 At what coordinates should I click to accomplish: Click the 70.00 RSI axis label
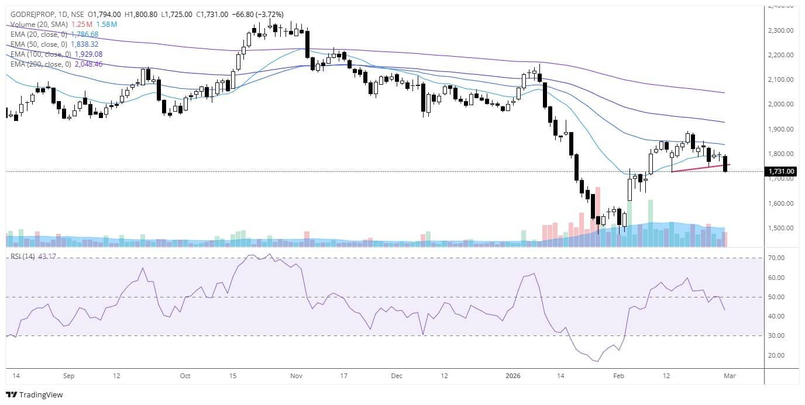tap(776, 258)
